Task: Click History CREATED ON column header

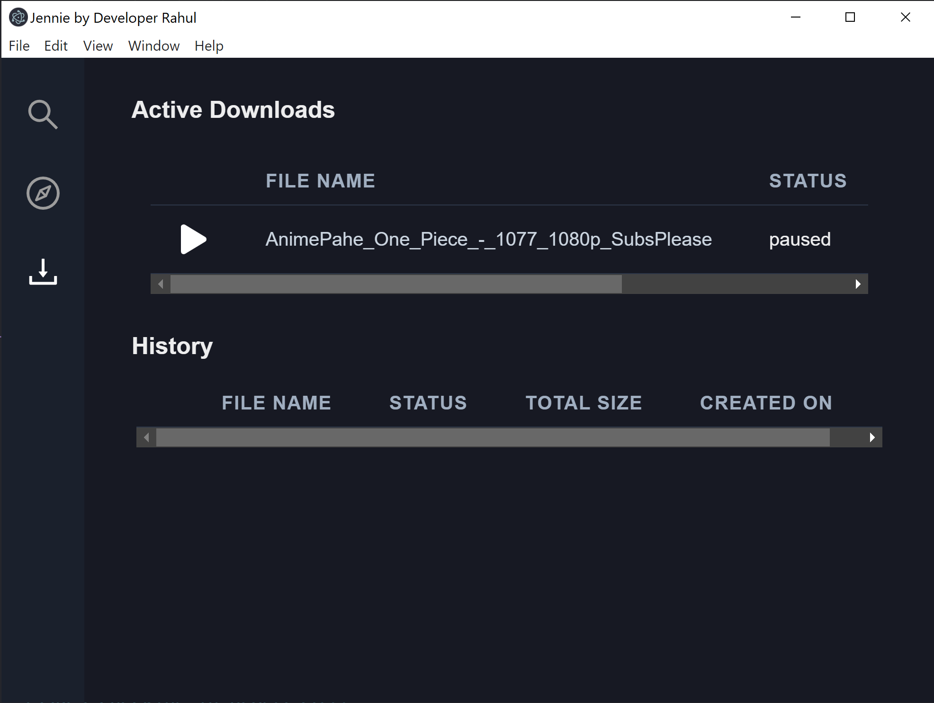Action: point(766,403)
